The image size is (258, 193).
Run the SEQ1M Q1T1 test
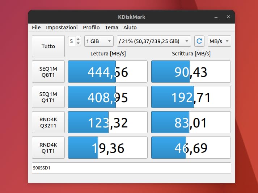(x=48, y=97)
